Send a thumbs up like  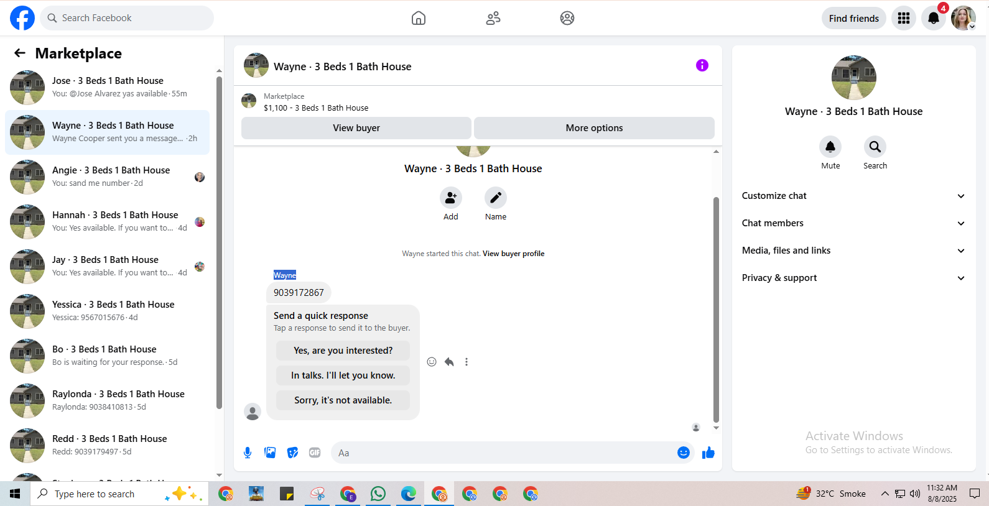click(x=708, y=453)
